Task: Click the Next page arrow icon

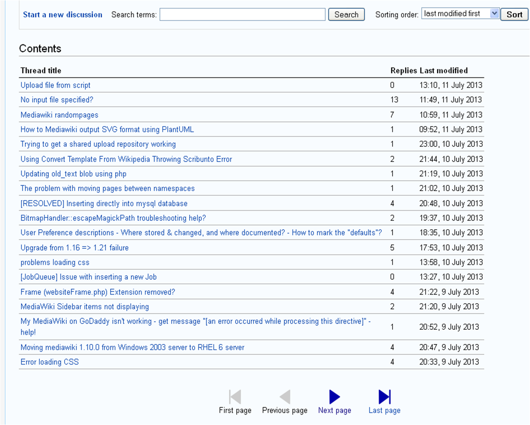Action: pyautogui.click(x=335, y=397)
